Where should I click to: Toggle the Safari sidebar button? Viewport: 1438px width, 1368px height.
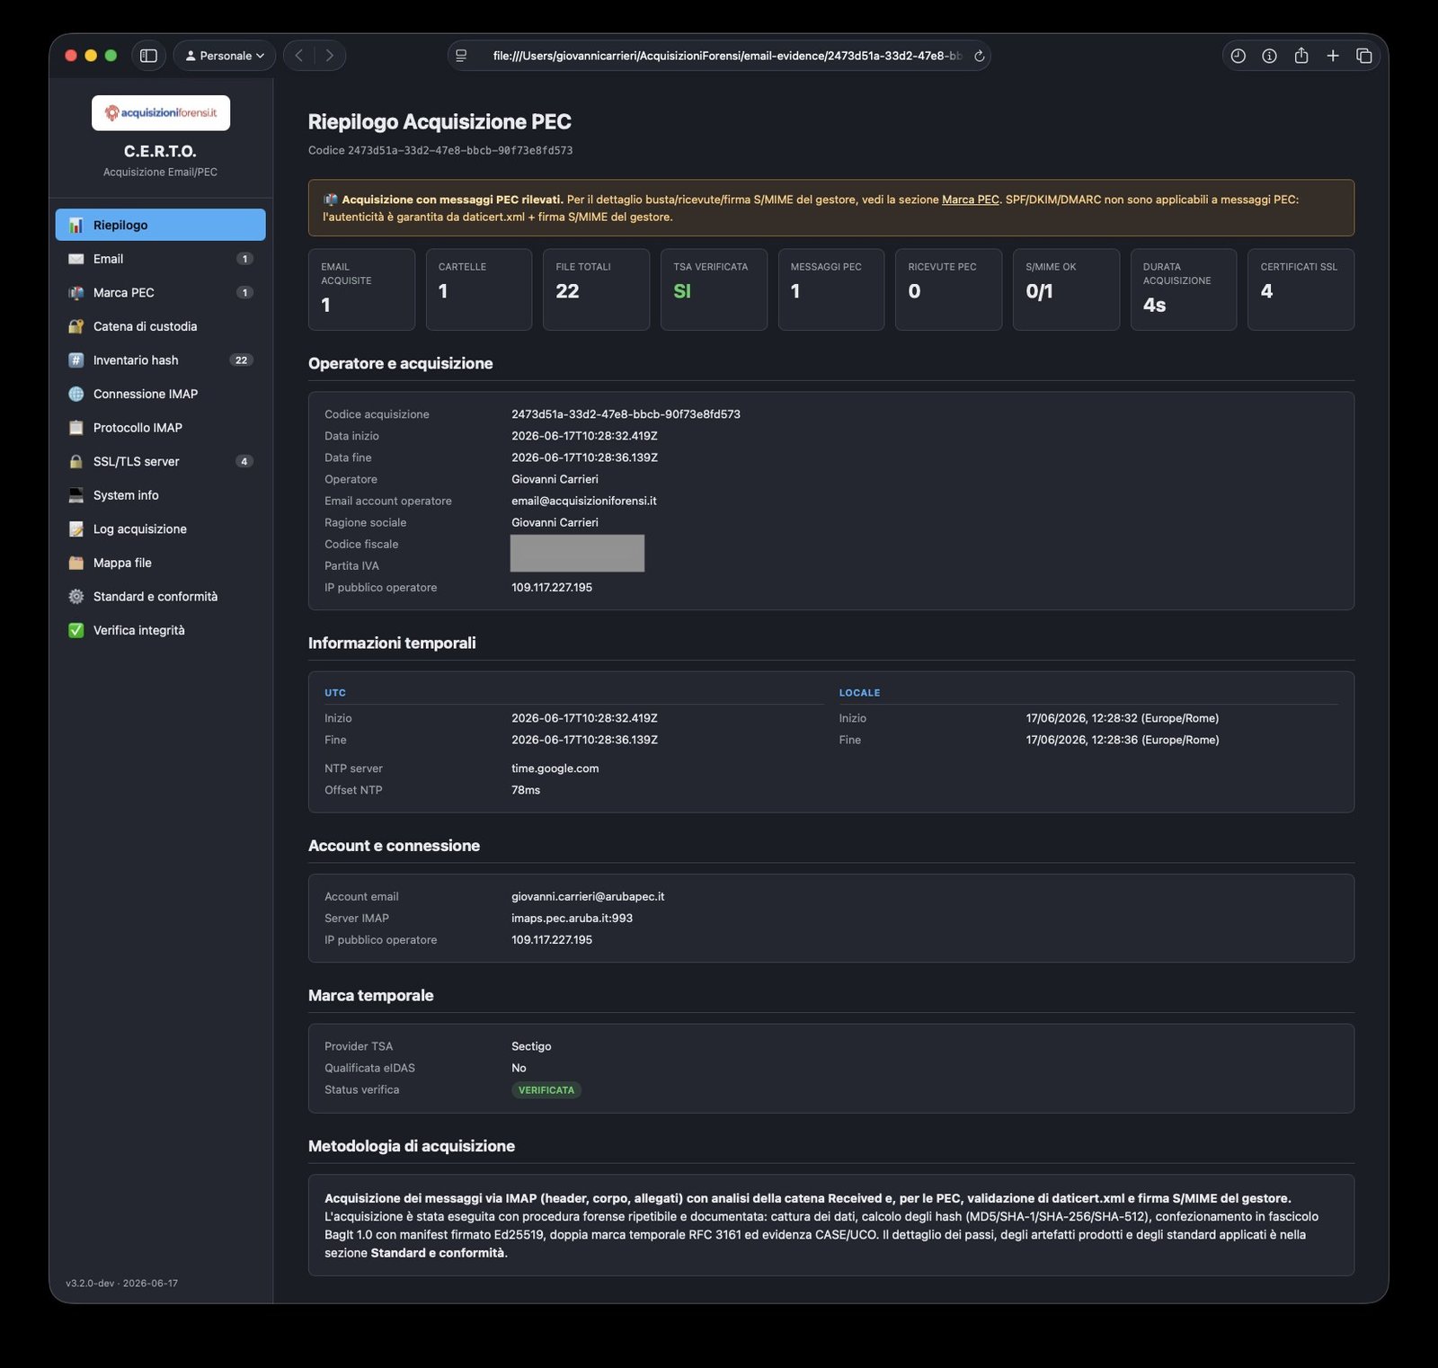[x=149, y=56]
